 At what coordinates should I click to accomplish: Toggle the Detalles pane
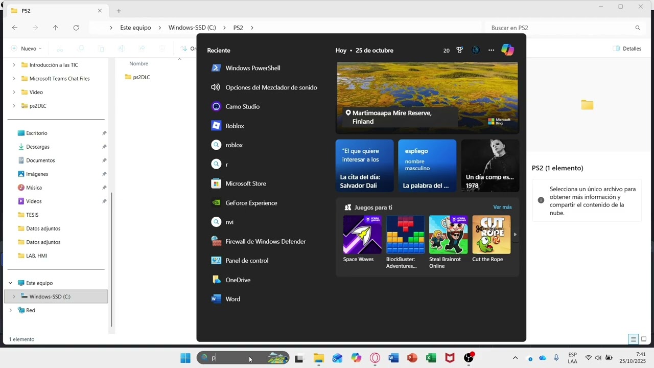click(627, 49)
